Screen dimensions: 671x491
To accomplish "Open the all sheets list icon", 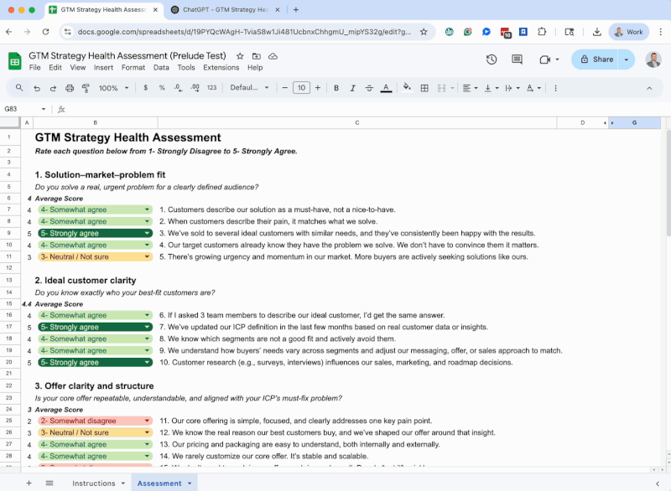I will [x=49, y=483].
